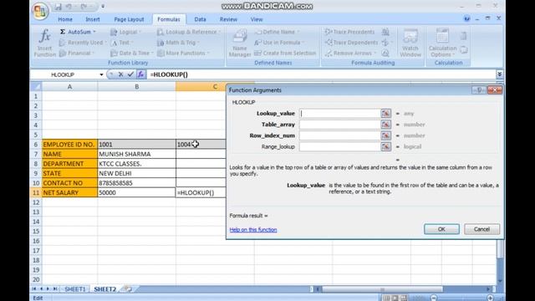Click Calculate Sheet icon
This screenshot has height=301, width=535.
point(464,50)
